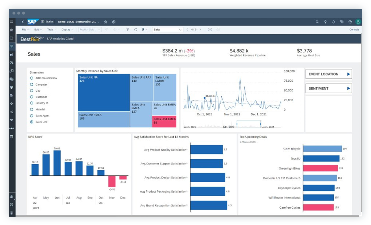The height and width of the screenshot is (225, 371).
Task: Open the search magnifier in header
Action: [x=317, y=22]
